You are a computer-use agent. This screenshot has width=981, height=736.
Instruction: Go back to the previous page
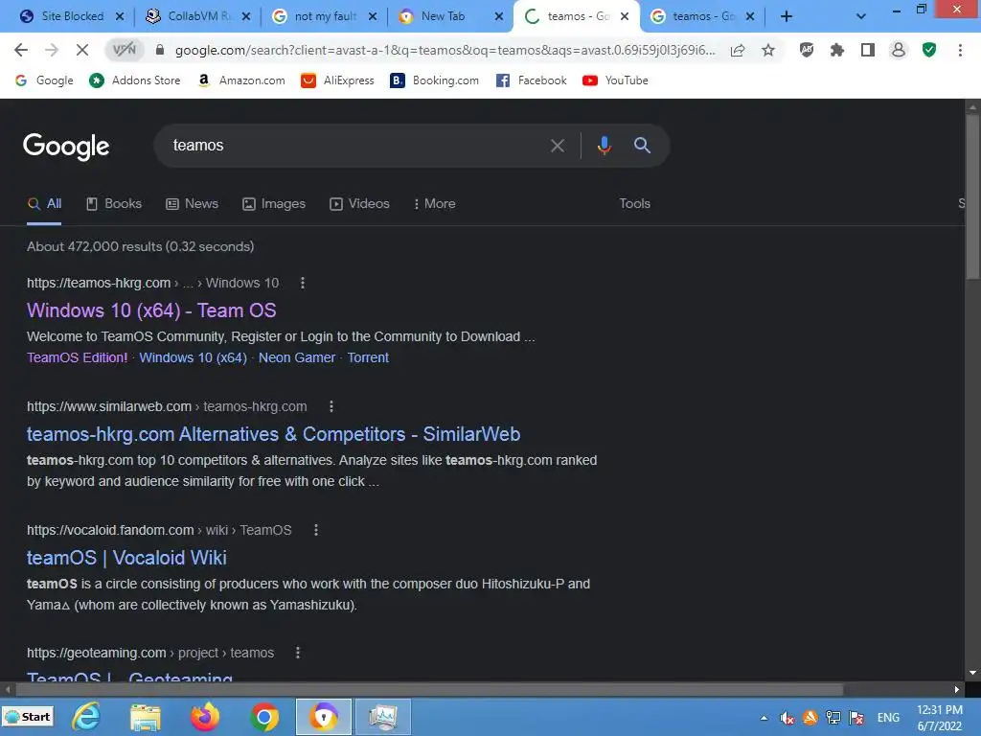pos(21,50)
